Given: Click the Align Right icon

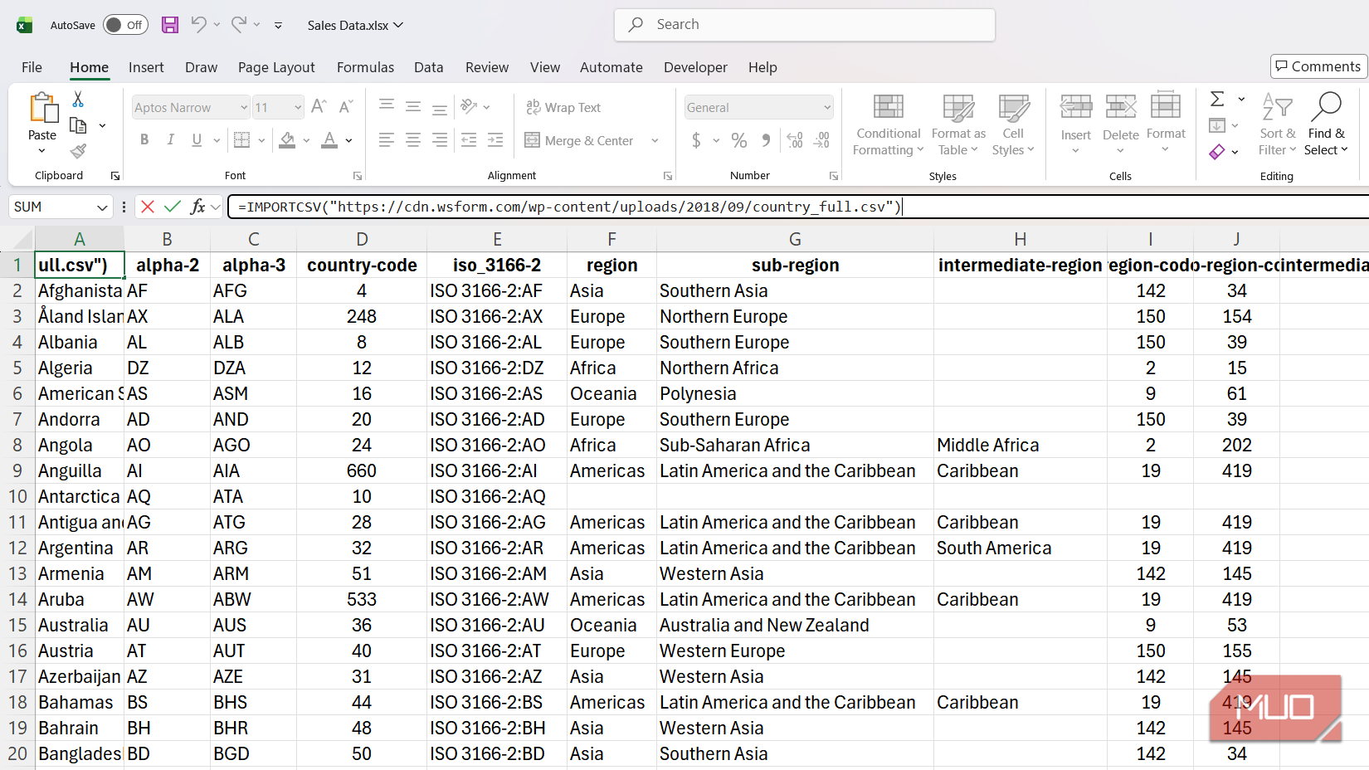Looking at the screenshot, I should 440,139.
